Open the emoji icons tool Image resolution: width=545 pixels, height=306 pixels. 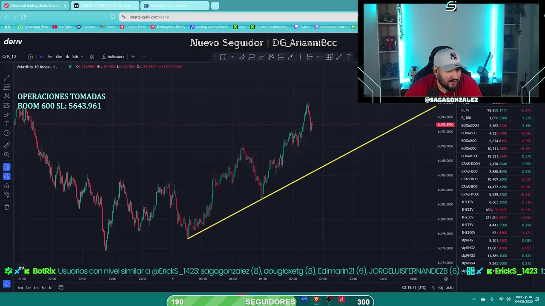point(7,133)
